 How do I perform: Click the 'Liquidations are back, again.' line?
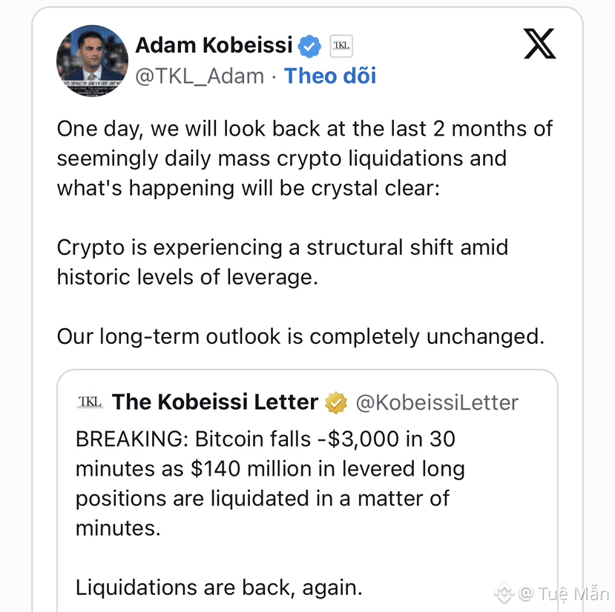tap(219, 588)
